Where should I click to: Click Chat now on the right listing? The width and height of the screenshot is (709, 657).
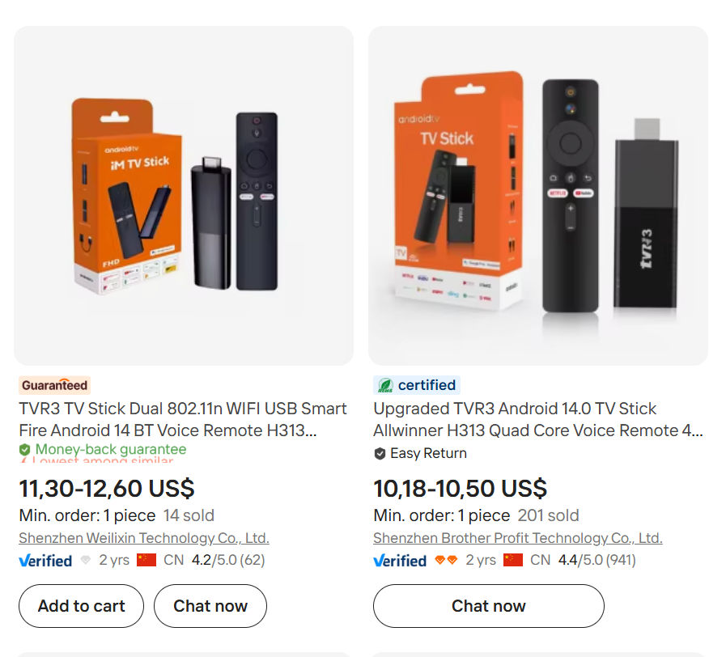tap(487, 605)
